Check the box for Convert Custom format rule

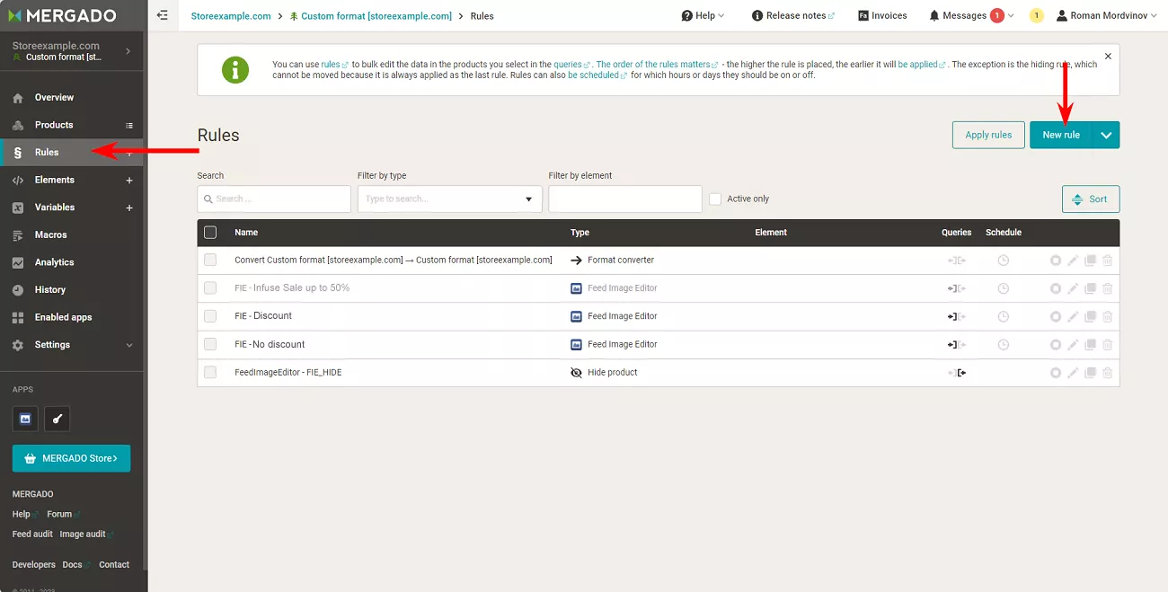tap(210, 261)
